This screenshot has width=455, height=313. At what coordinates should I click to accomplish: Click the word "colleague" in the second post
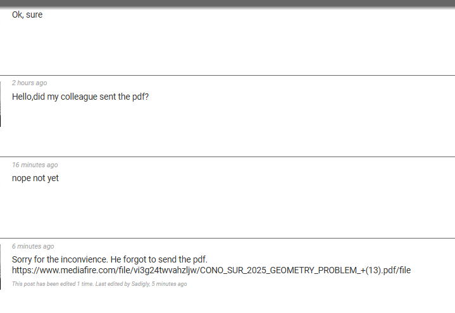pos(79,97)
